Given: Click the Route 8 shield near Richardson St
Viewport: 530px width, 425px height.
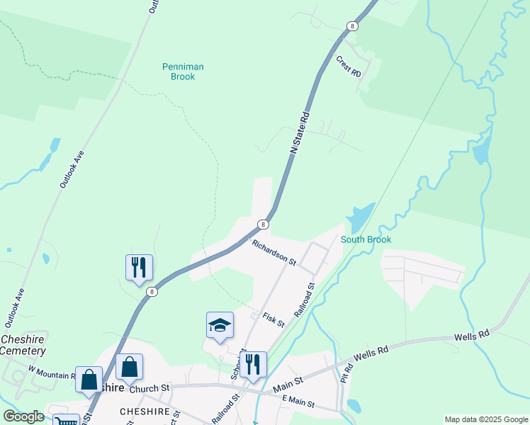Looking at the screenshot, I should [x=263, y=225].
